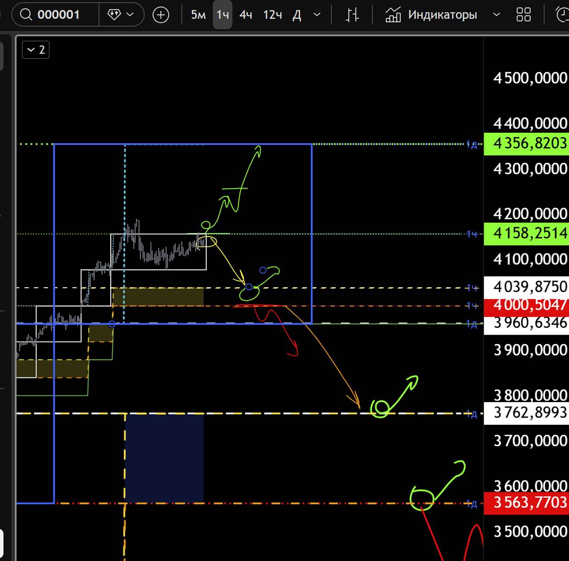Image resolution: width=569 pixels, height=561 pixels.
Task: Expand the timeframe list chevron
Action: click(317, 15)
